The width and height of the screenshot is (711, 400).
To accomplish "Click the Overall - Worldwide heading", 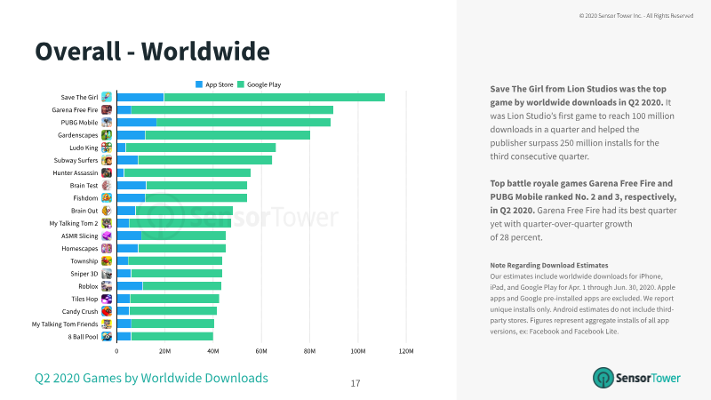I will click(152, 52).
